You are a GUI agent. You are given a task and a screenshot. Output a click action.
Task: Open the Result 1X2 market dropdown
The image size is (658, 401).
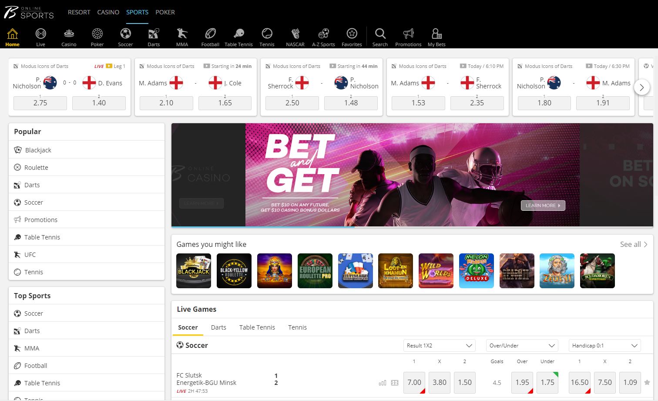click(439, 346)
